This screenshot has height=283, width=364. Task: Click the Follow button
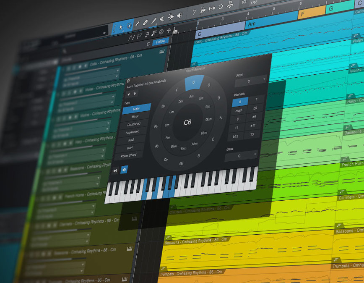click(161, 41)
